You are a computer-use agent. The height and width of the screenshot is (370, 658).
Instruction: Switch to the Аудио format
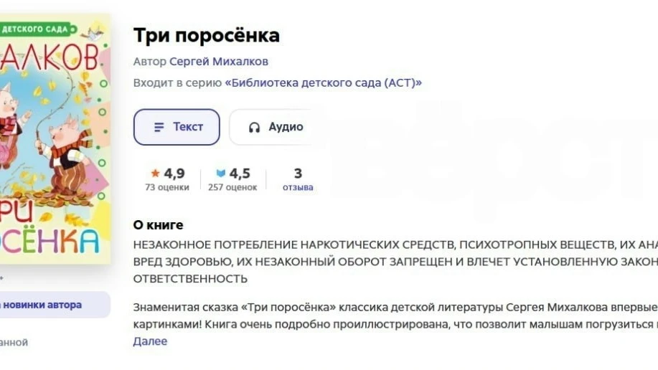(x=271, y=127)
